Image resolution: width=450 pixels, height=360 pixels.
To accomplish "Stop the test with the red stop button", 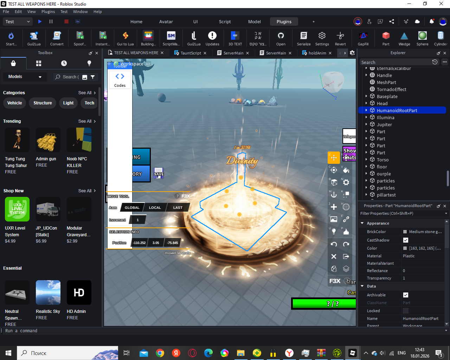I will (x=66, y=21).
